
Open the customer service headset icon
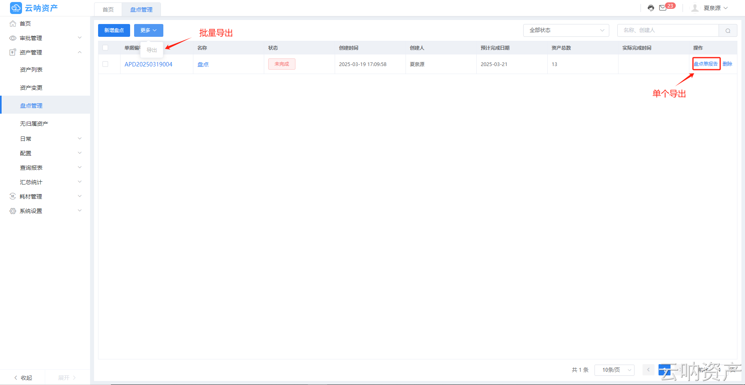pos(651,8)
